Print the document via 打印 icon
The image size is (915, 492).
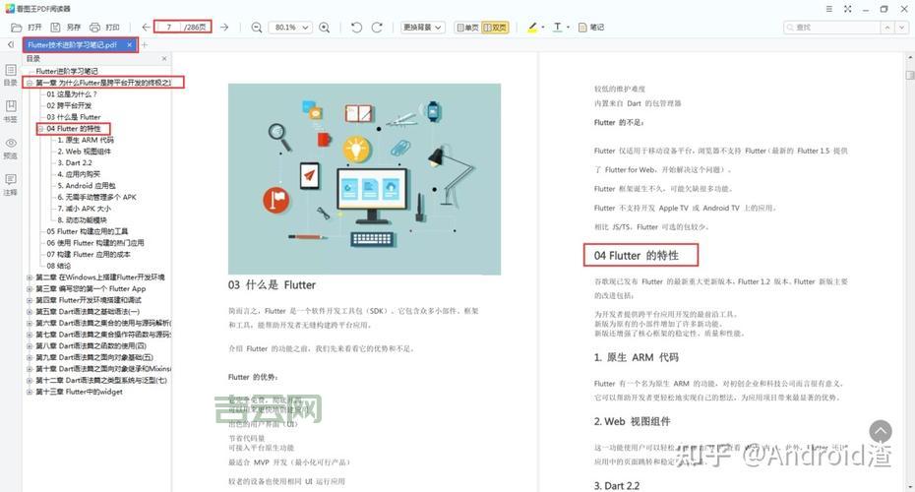(94, 28)
